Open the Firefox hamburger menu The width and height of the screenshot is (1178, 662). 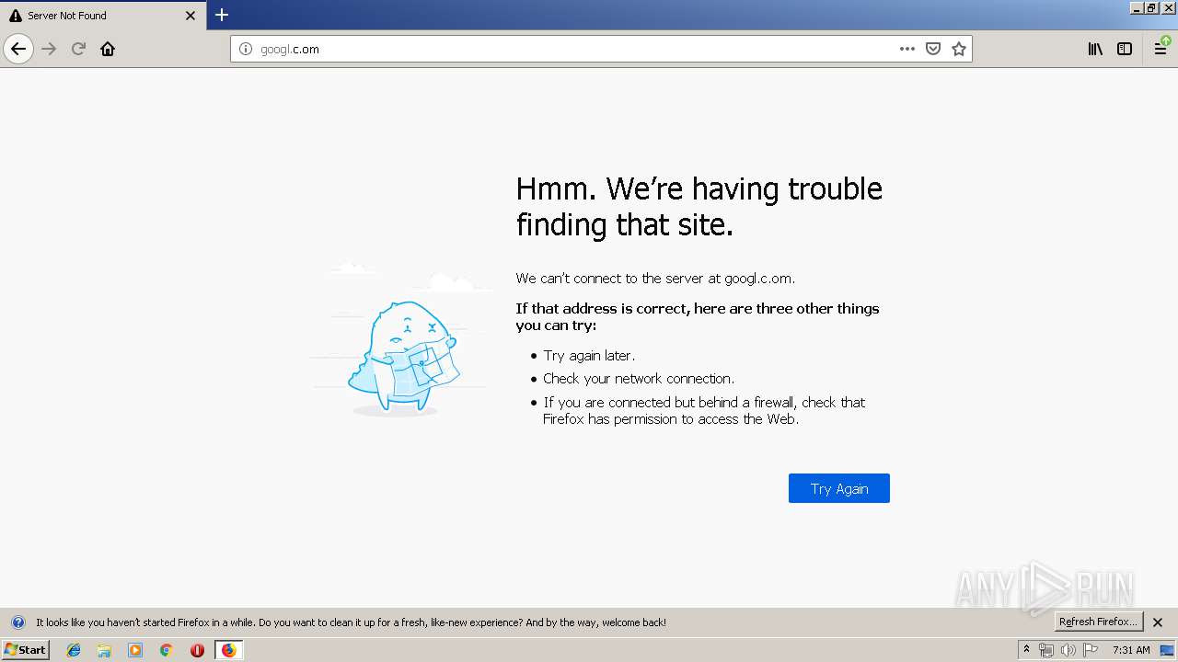1161,49
